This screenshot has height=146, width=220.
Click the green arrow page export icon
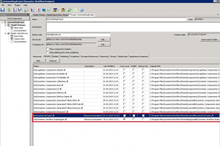(49, 10)
